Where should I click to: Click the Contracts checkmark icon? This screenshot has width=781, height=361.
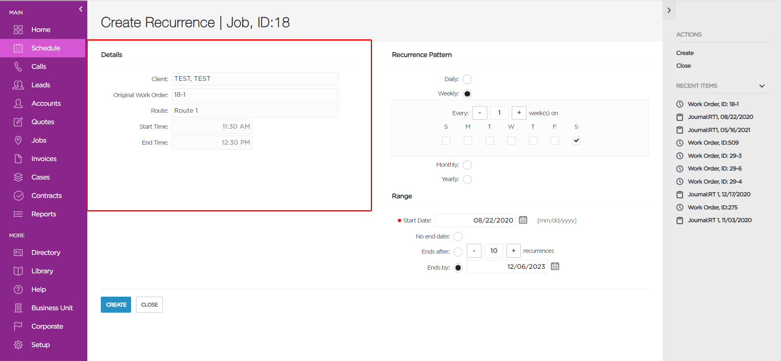(18, 195)
